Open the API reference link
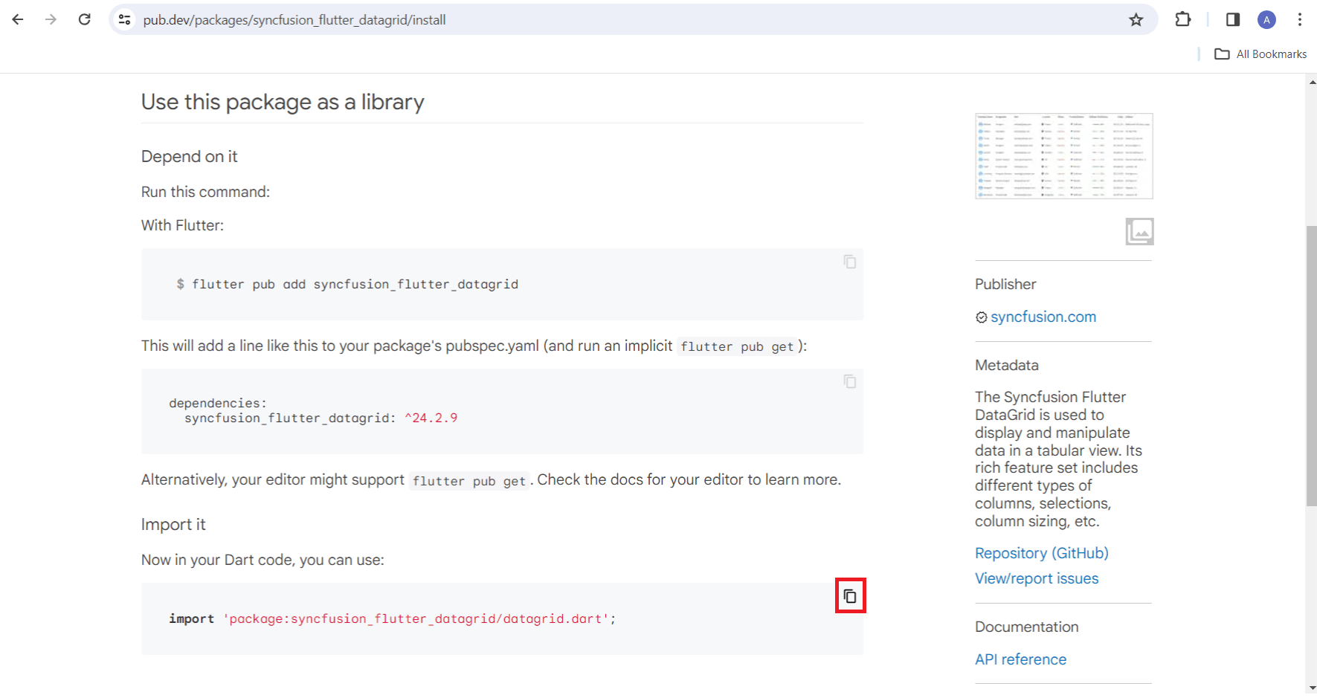 tap(1020, 659)
